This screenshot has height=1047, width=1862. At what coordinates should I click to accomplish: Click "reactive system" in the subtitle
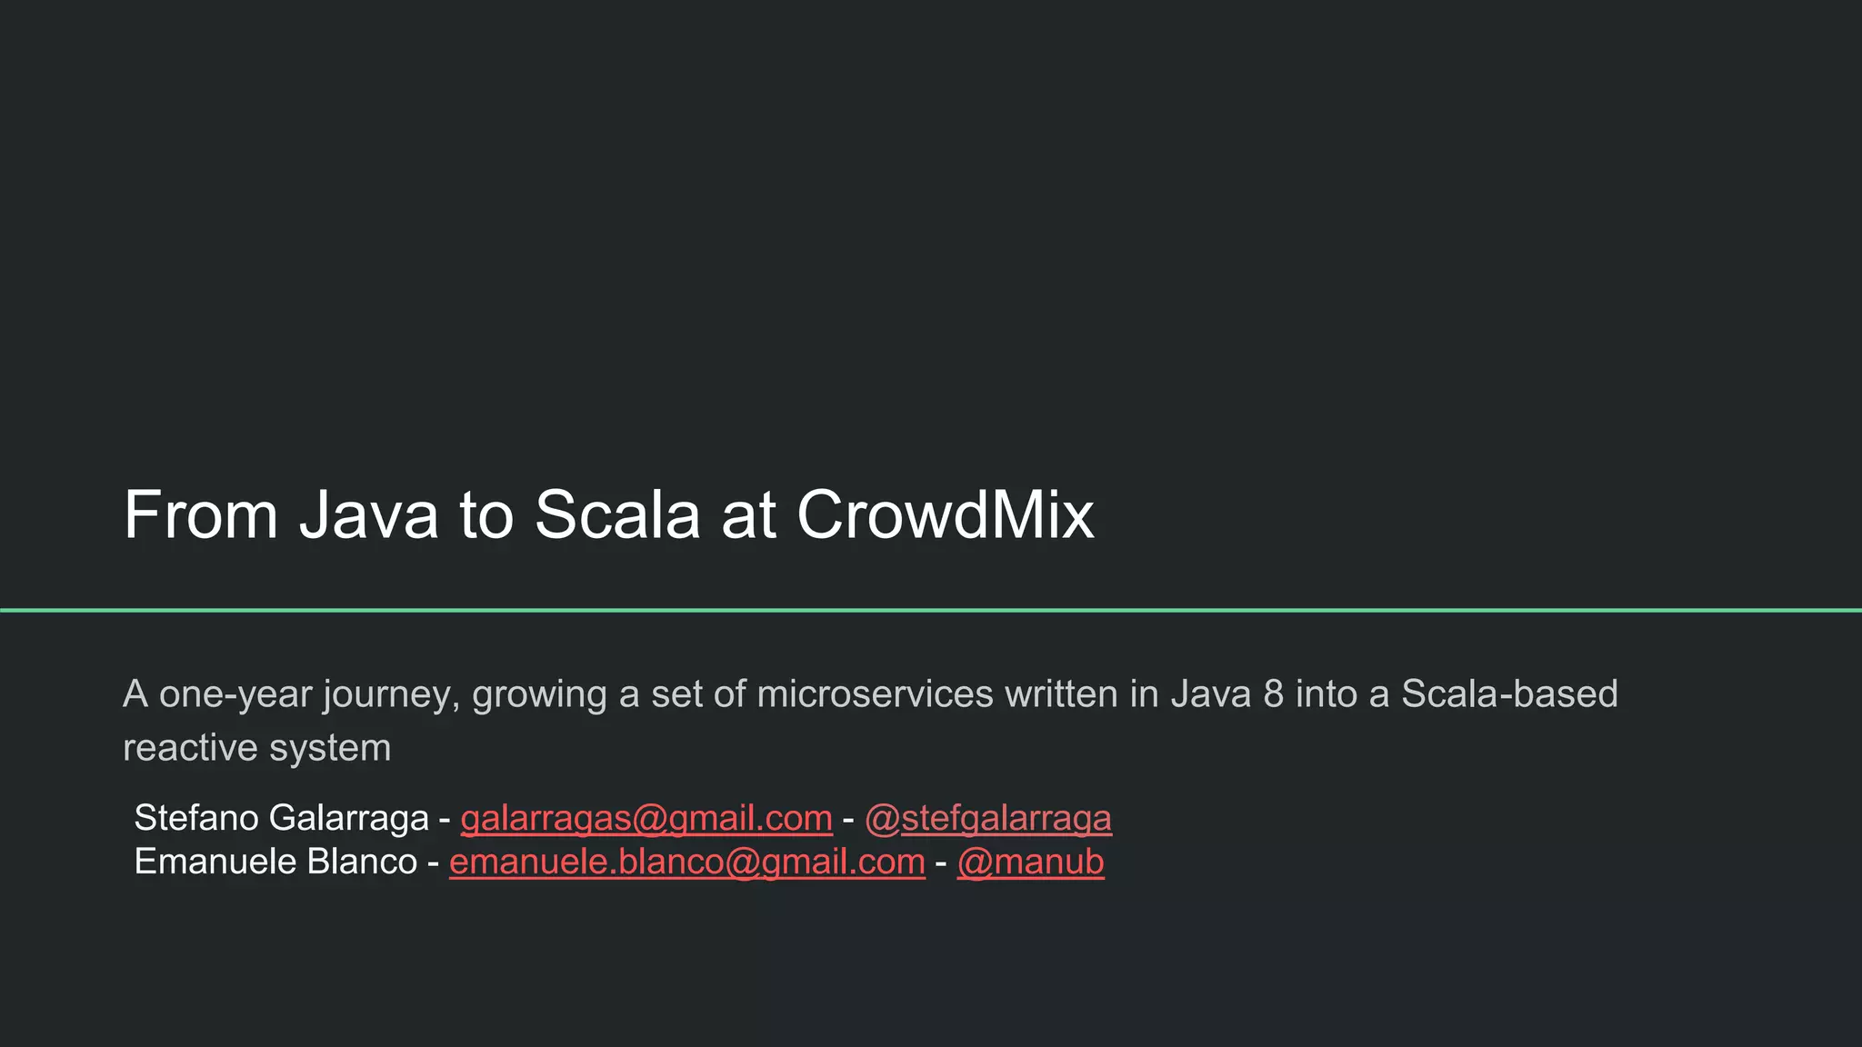coord(257,748)
